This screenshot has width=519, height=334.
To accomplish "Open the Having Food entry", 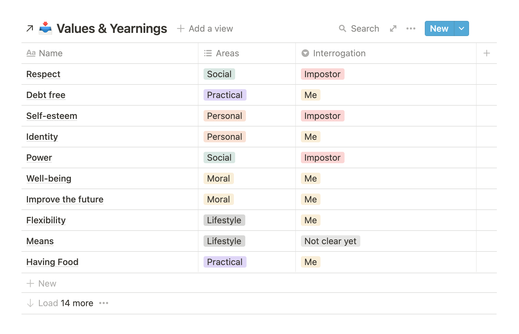I will tap(52, 262).
